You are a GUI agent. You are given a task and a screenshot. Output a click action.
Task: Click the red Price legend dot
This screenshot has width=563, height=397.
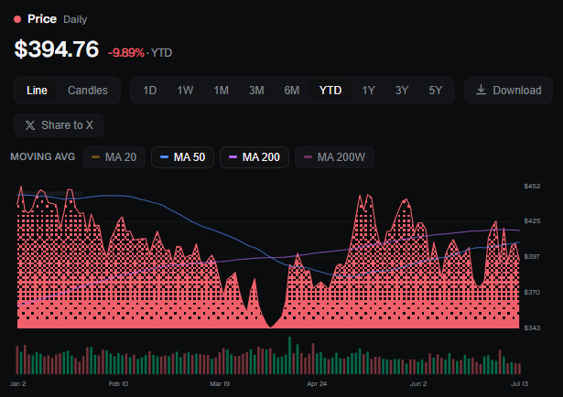(17, 19)
